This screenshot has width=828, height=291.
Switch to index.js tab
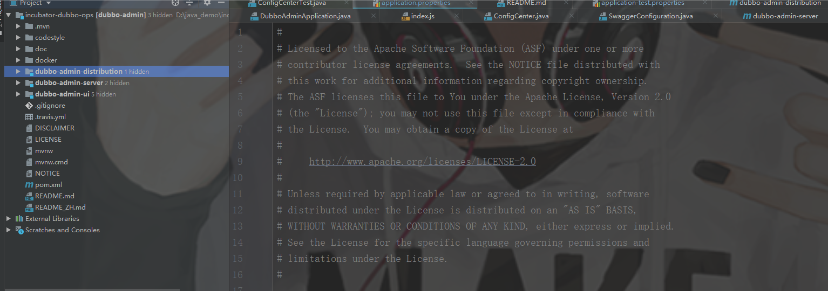tap(423, 16)
